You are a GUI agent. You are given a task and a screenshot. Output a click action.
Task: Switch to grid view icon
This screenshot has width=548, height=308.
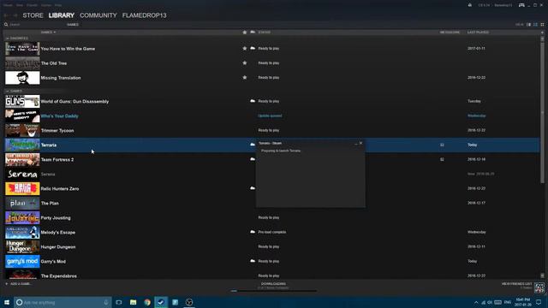point(542,25)
